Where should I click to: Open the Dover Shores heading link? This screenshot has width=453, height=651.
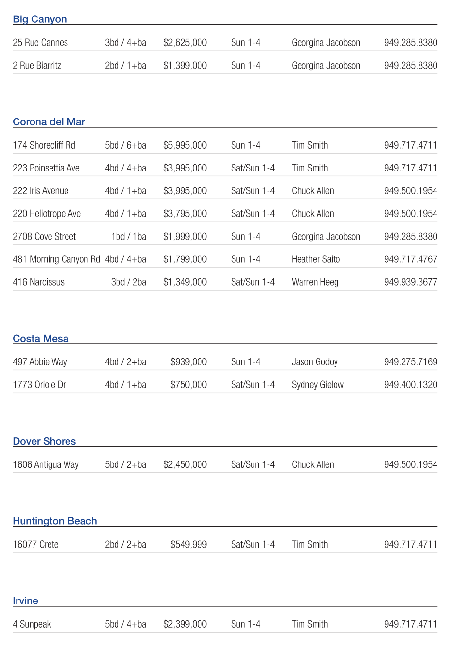coord(44,441)
